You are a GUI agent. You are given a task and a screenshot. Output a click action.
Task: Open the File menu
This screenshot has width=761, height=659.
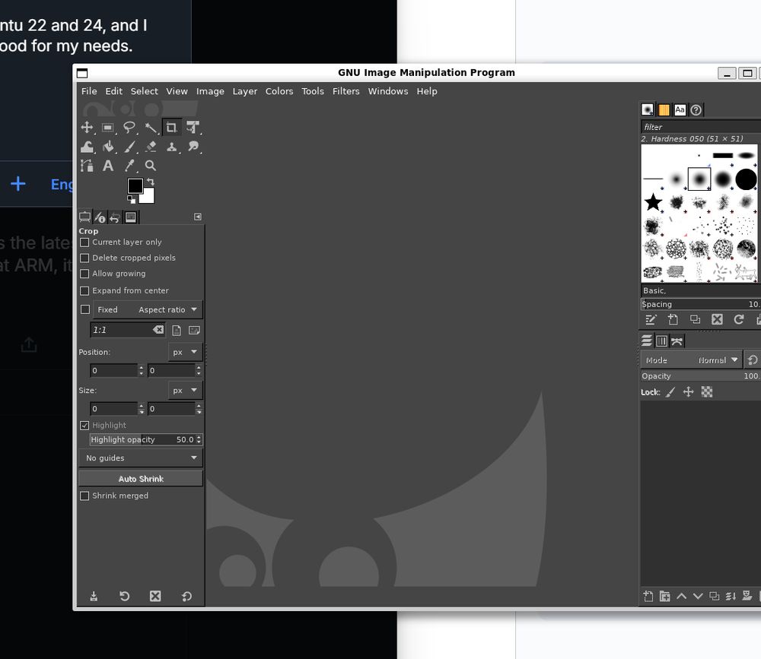pyautogui.click(x=89, y=91)
